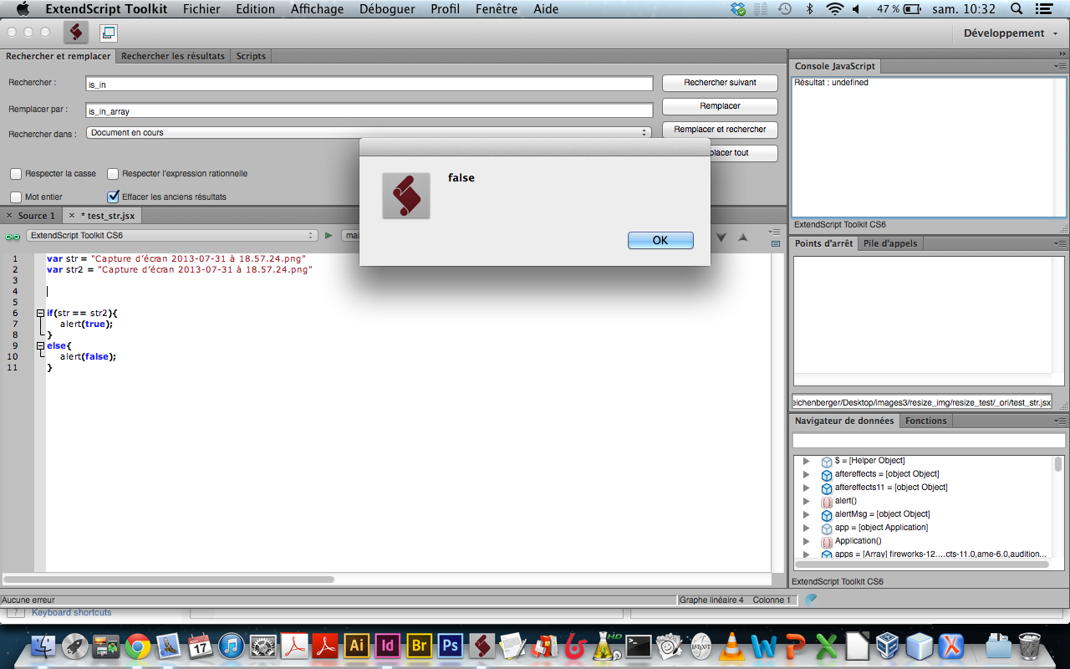Viewport: 1070px width, 669px height.
Task: Click the ExtendScript Toolkit scroll icon in toolbar
Action: point(77,33)
